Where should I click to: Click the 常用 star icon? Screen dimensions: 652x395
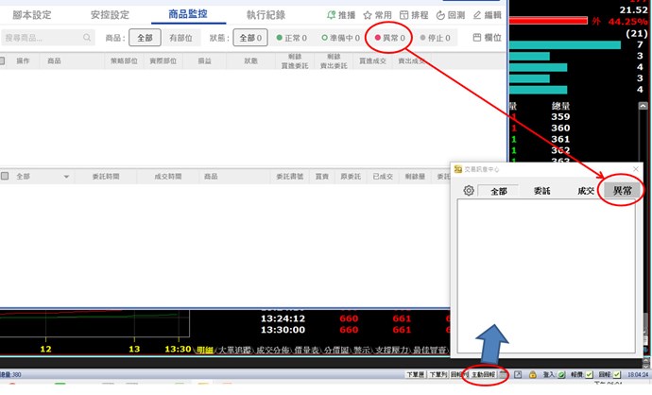pyautogui.click(x=368, y=15)
